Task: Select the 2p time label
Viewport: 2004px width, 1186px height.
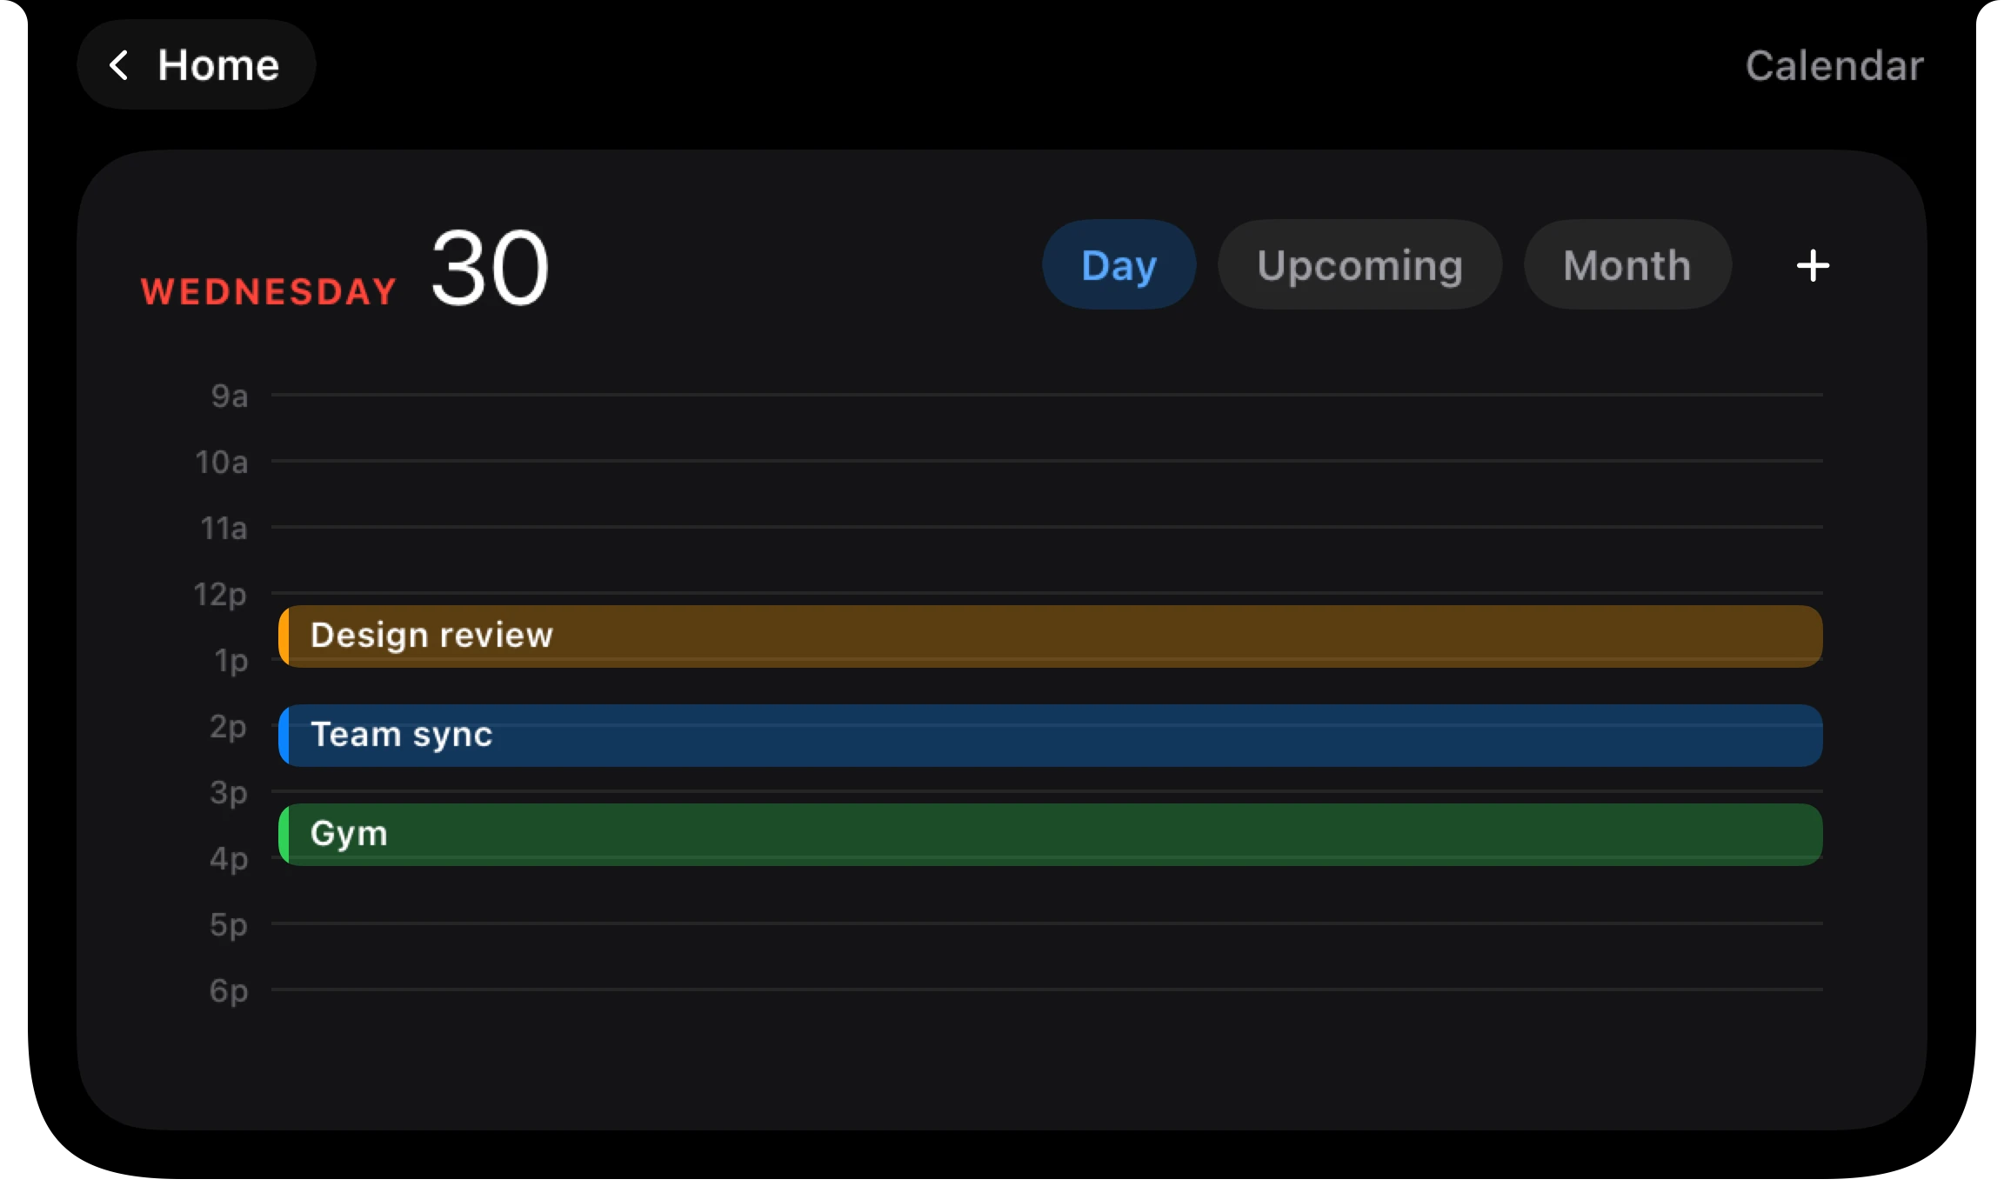Action: [x=229, y=728]
